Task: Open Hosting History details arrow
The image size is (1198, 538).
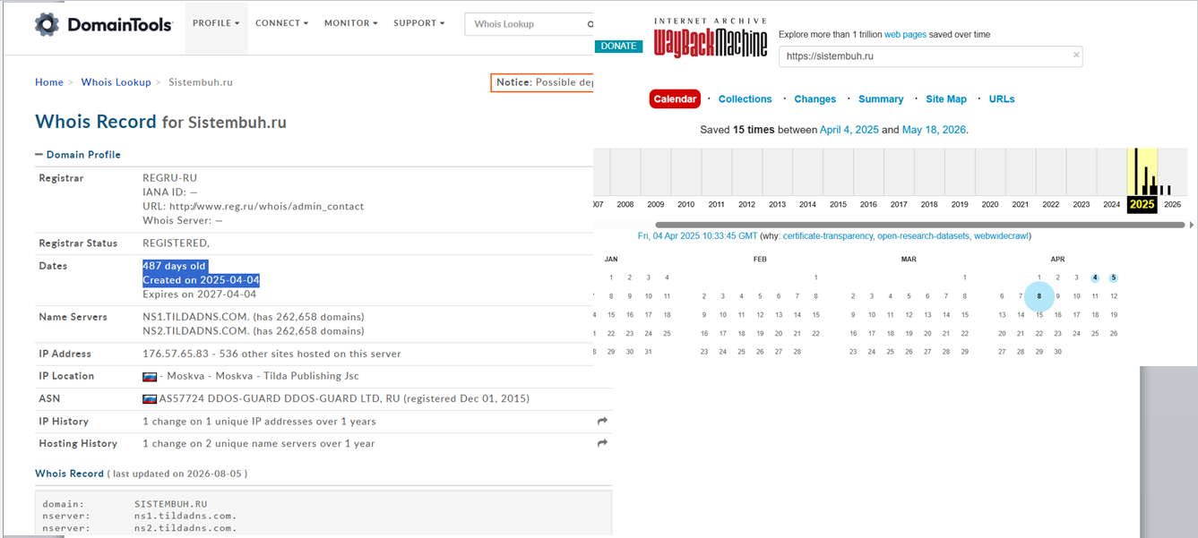Action: click(x=602, y=443)
